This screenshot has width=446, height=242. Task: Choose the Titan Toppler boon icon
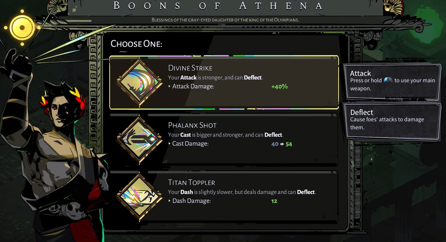[139, 196]
